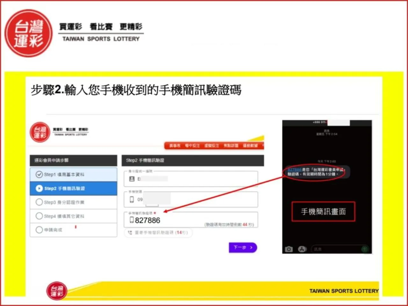408x306 pixels.
Task: Click the TAIWAN SPORTS LOTTERY header text
Action: coord(101,39)
